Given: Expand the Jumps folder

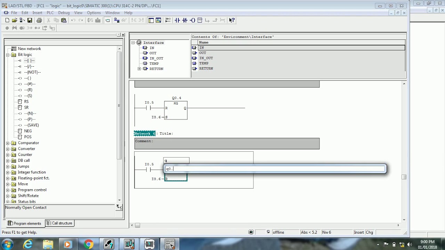Looking at the screenshot, I should (8, 167).
